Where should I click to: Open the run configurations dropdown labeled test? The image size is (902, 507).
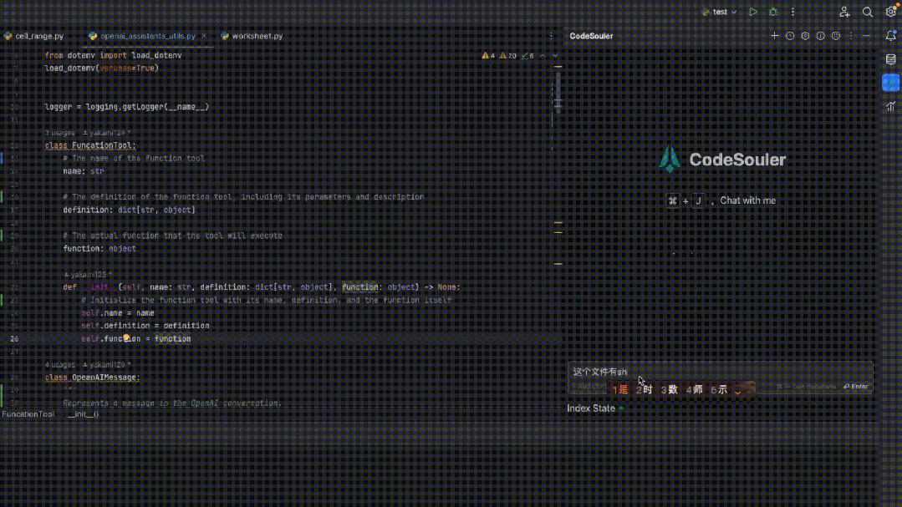719,12
